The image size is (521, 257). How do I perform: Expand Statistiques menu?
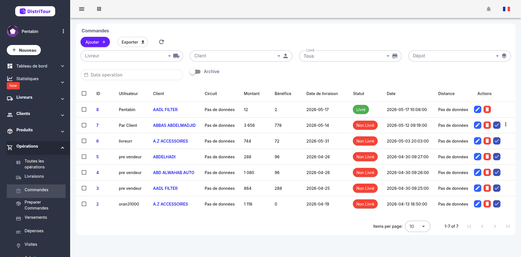[35, 82]
